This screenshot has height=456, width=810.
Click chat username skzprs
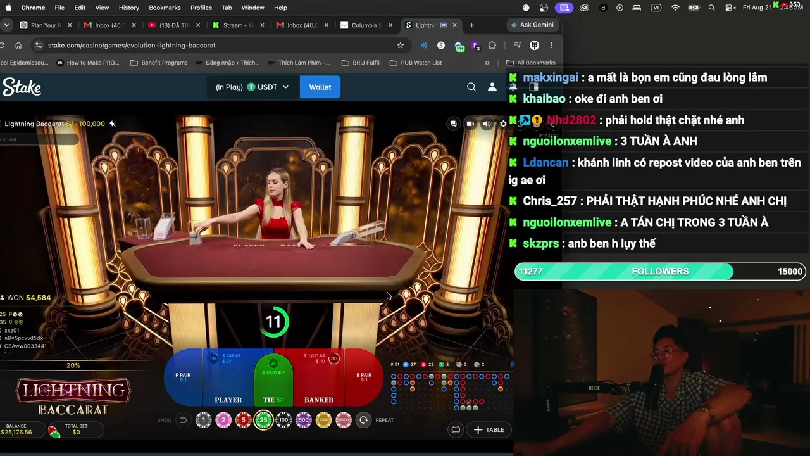[x=541, y=243]
